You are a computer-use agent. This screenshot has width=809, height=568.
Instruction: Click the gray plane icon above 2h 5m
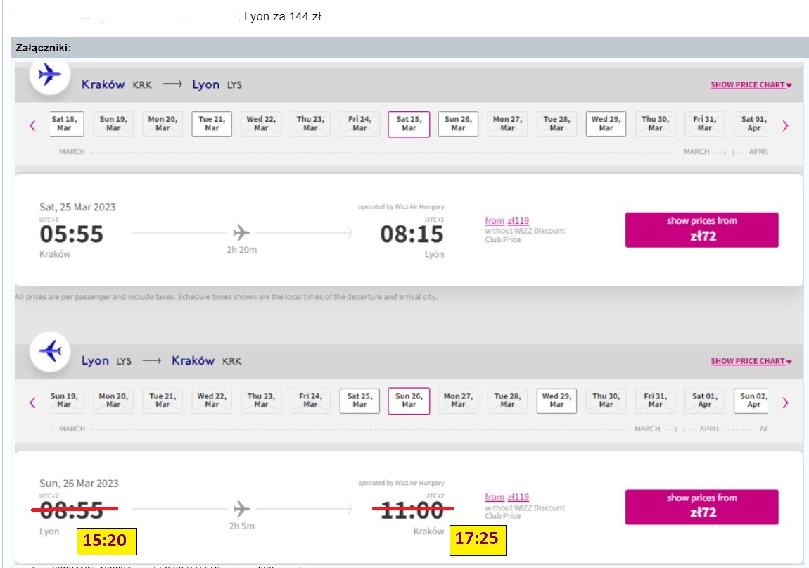click(x=241, y=509)
